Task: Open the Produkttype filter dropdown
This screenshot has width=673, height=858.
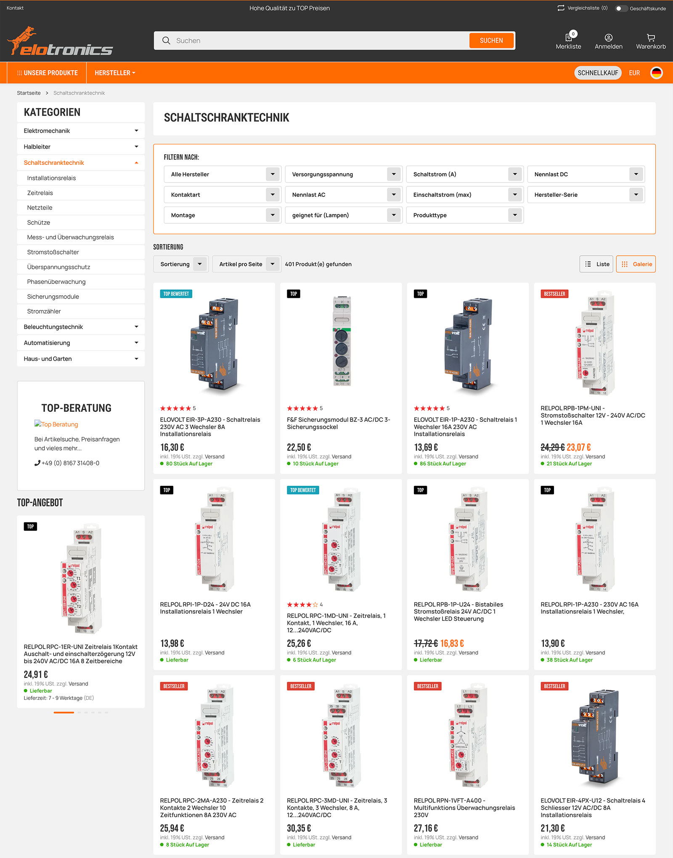Action: [x=465, y=215]
